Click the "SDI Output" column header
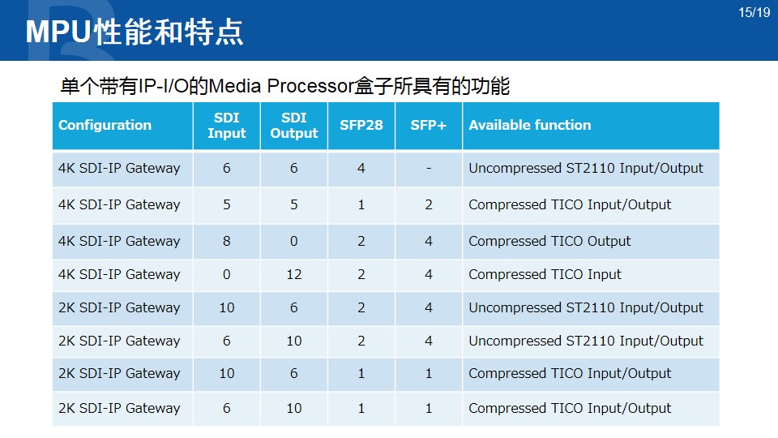The image size is (778, 438). tap(293, 125)
